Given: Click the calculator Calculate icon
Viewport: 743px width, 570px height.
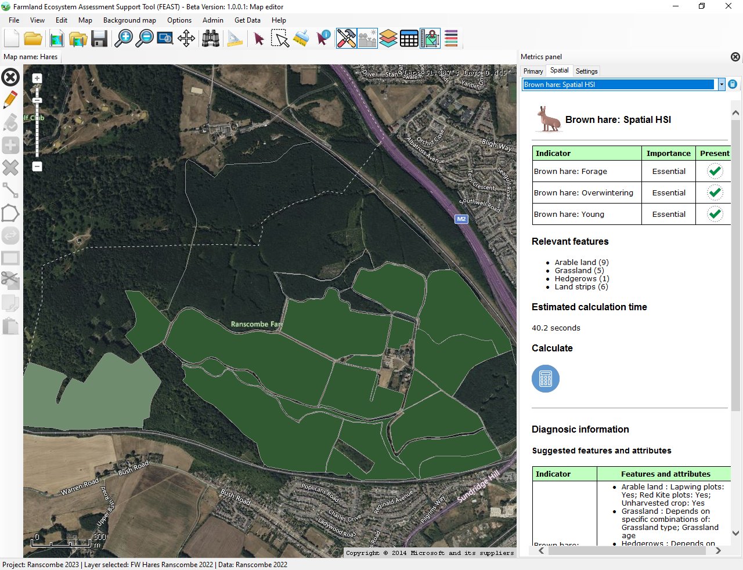Looking at the screenshot, I should click(545, 379).
